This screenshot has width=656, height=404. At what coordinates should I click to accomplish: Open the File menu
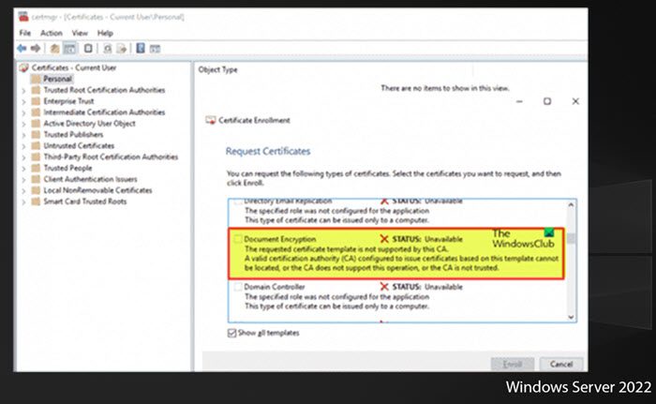coord(24,33)
